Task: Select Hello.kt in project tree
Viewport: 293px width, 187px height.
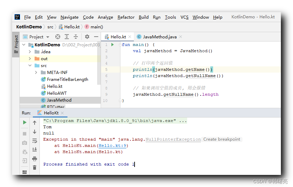Action: tap(55, 86)
